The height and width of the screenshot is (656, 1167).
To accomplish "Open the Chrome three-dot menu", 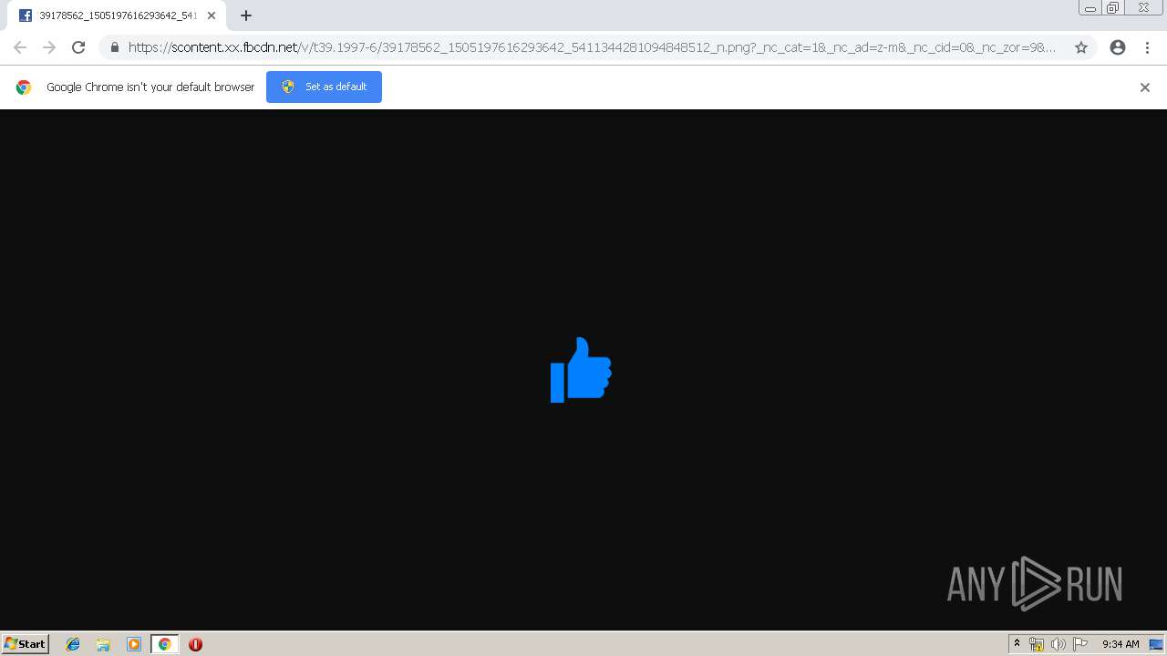I will (1147, 47).
